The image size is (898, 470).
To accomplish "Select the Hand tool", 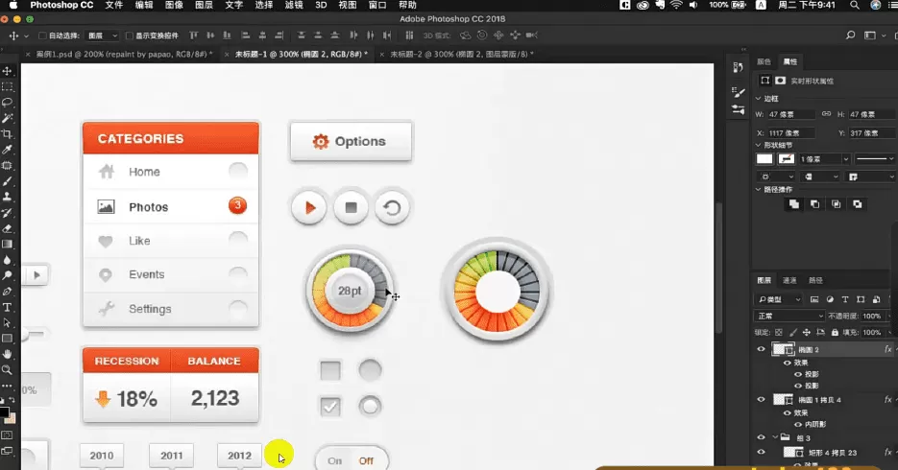I will point(7,354).
